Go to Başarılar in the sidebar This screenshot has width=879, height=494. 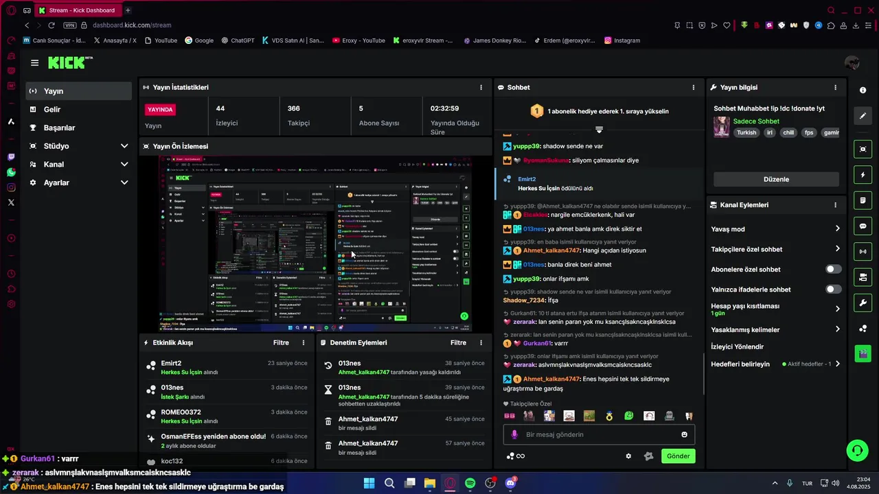point(78,128)
